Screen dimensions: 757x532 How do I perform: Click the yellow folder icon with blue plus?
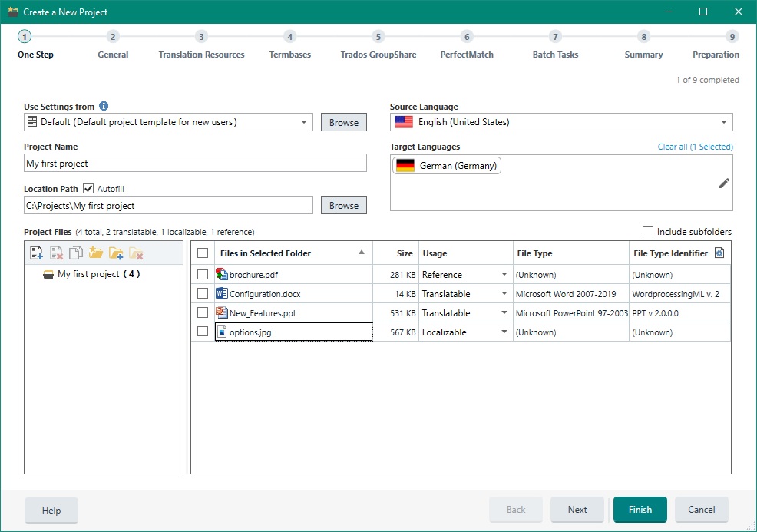click(x=116, y=253)
